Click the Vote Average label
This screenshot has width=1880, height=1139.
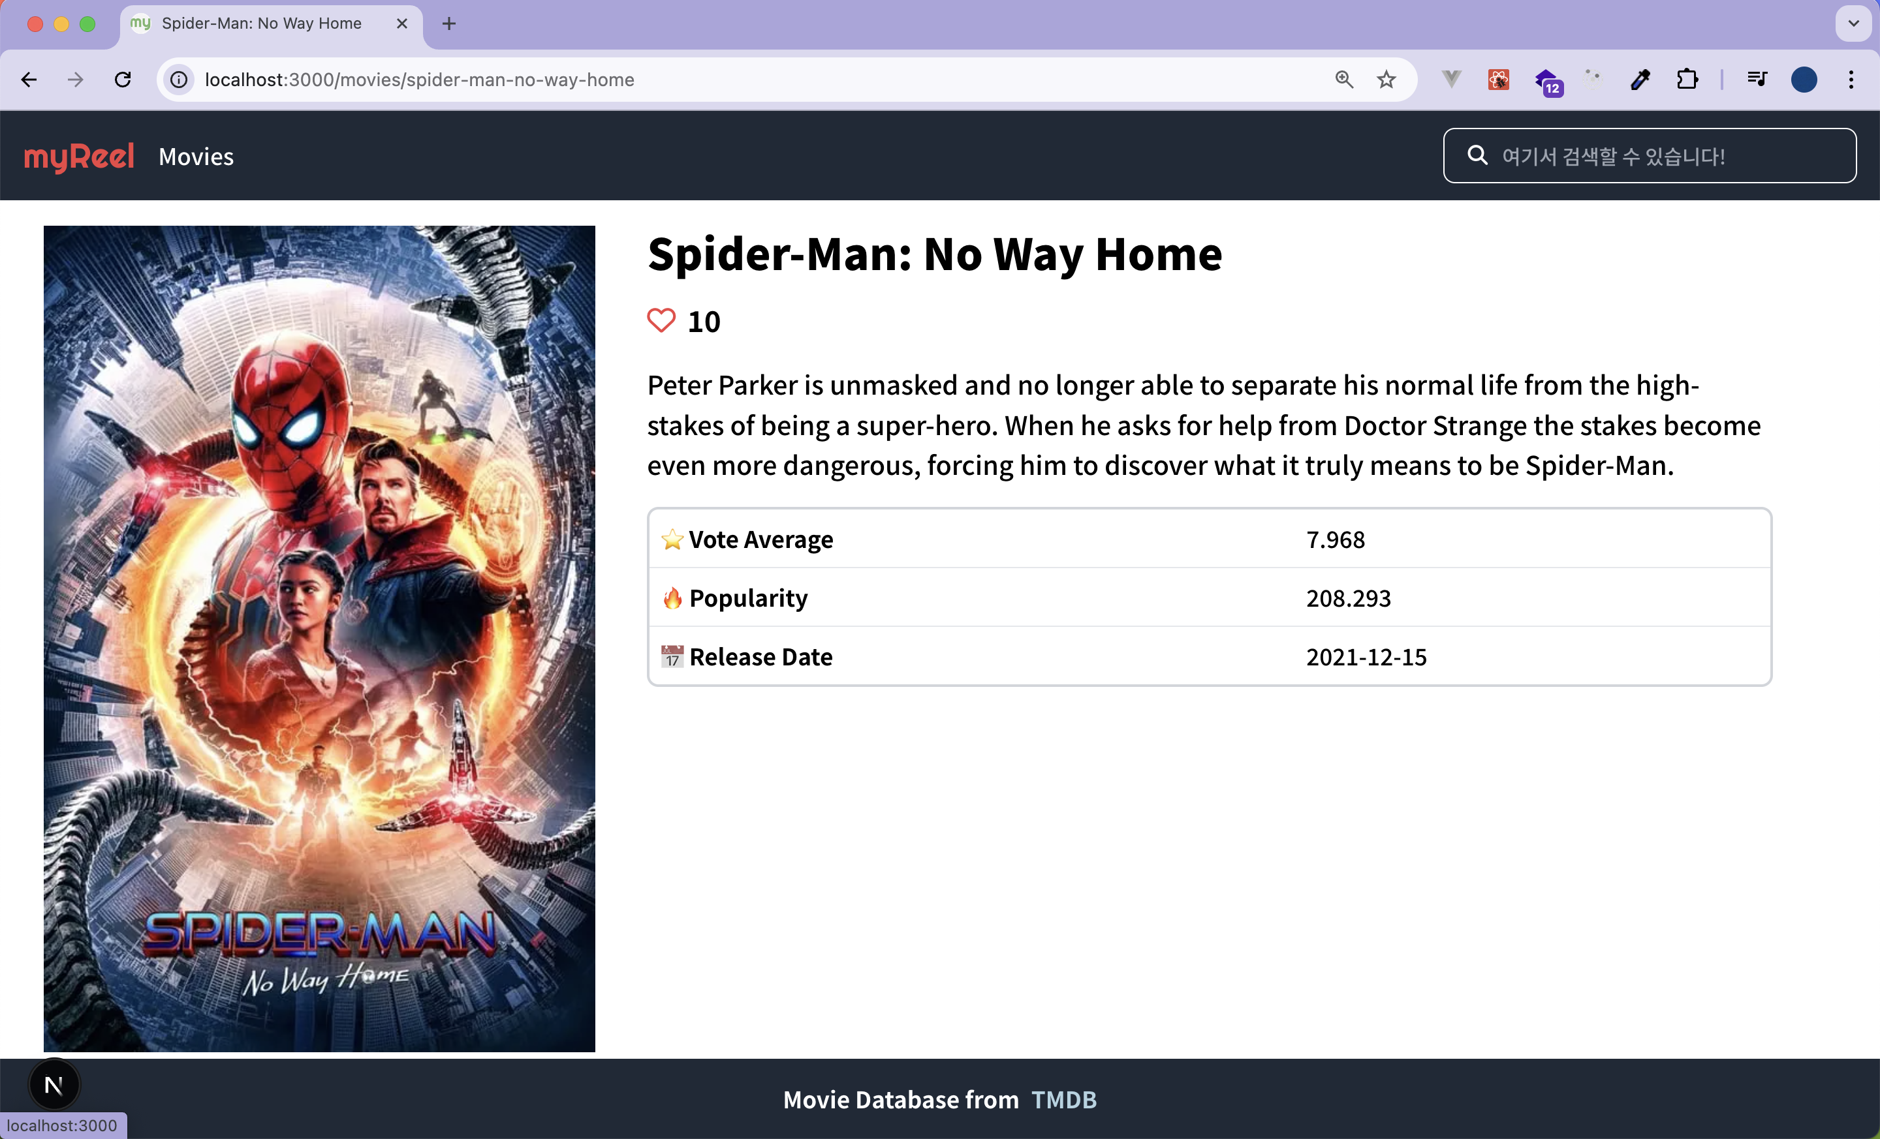coord(760,539)
